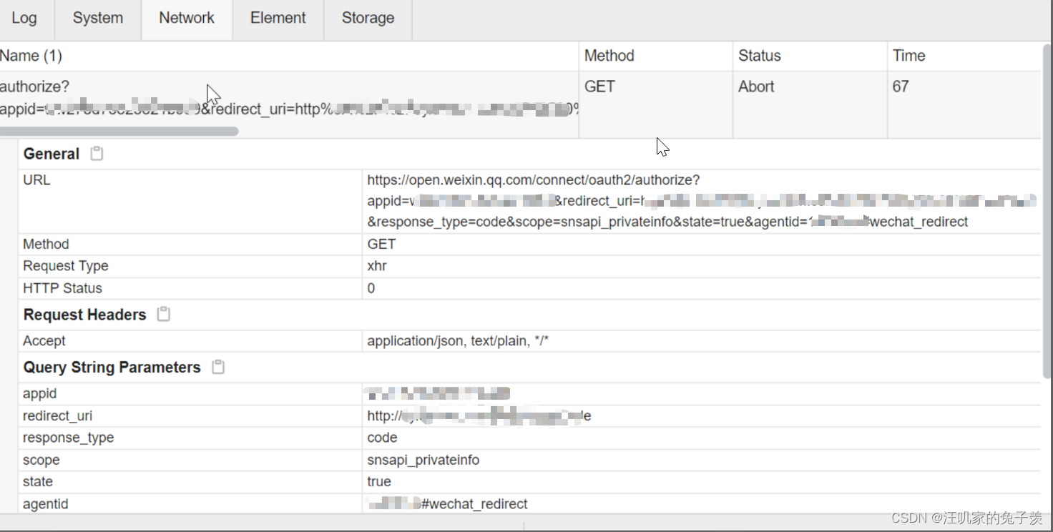
Task: Click the HTTP Status label
Action: coord(62,288)
